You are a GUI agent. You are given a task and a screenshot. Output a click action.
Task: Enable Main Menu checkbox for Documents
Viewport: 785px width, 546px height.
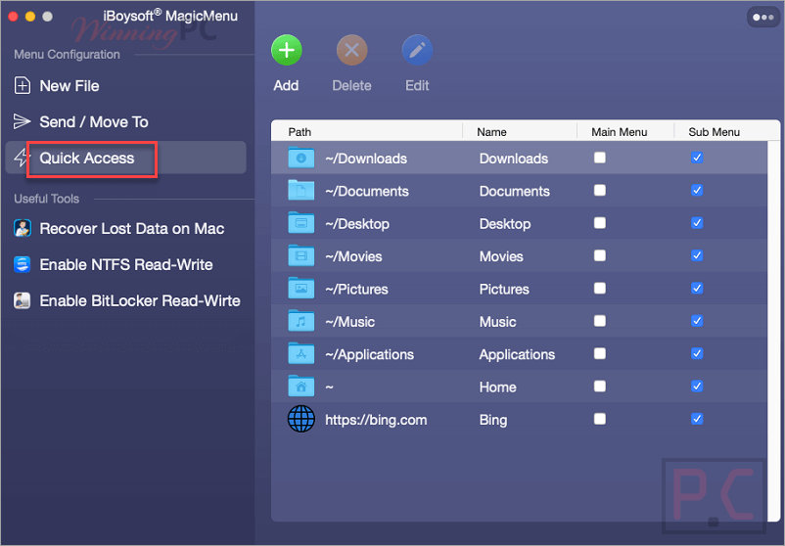pos(600,190)
